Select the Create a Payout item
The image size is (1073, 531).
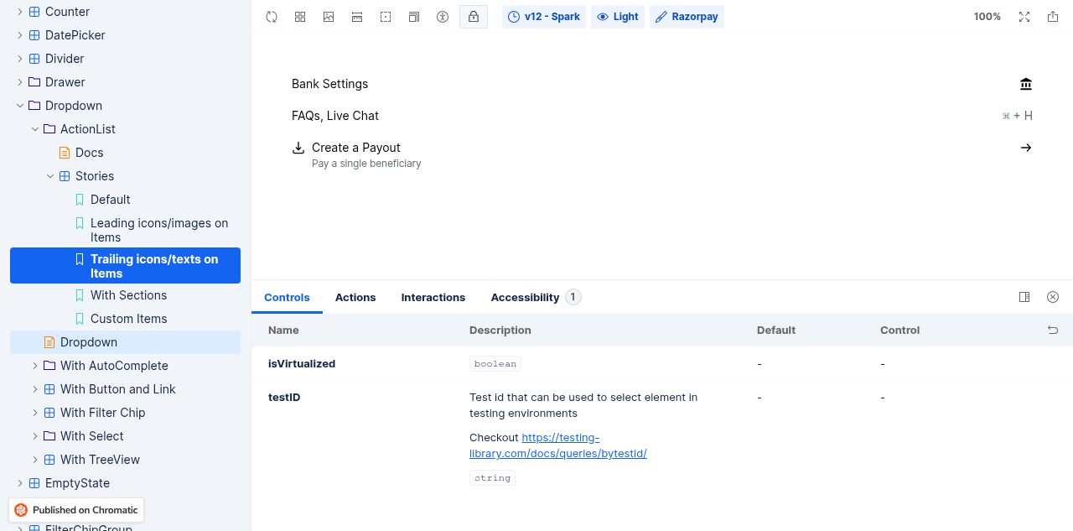(662, 154)
